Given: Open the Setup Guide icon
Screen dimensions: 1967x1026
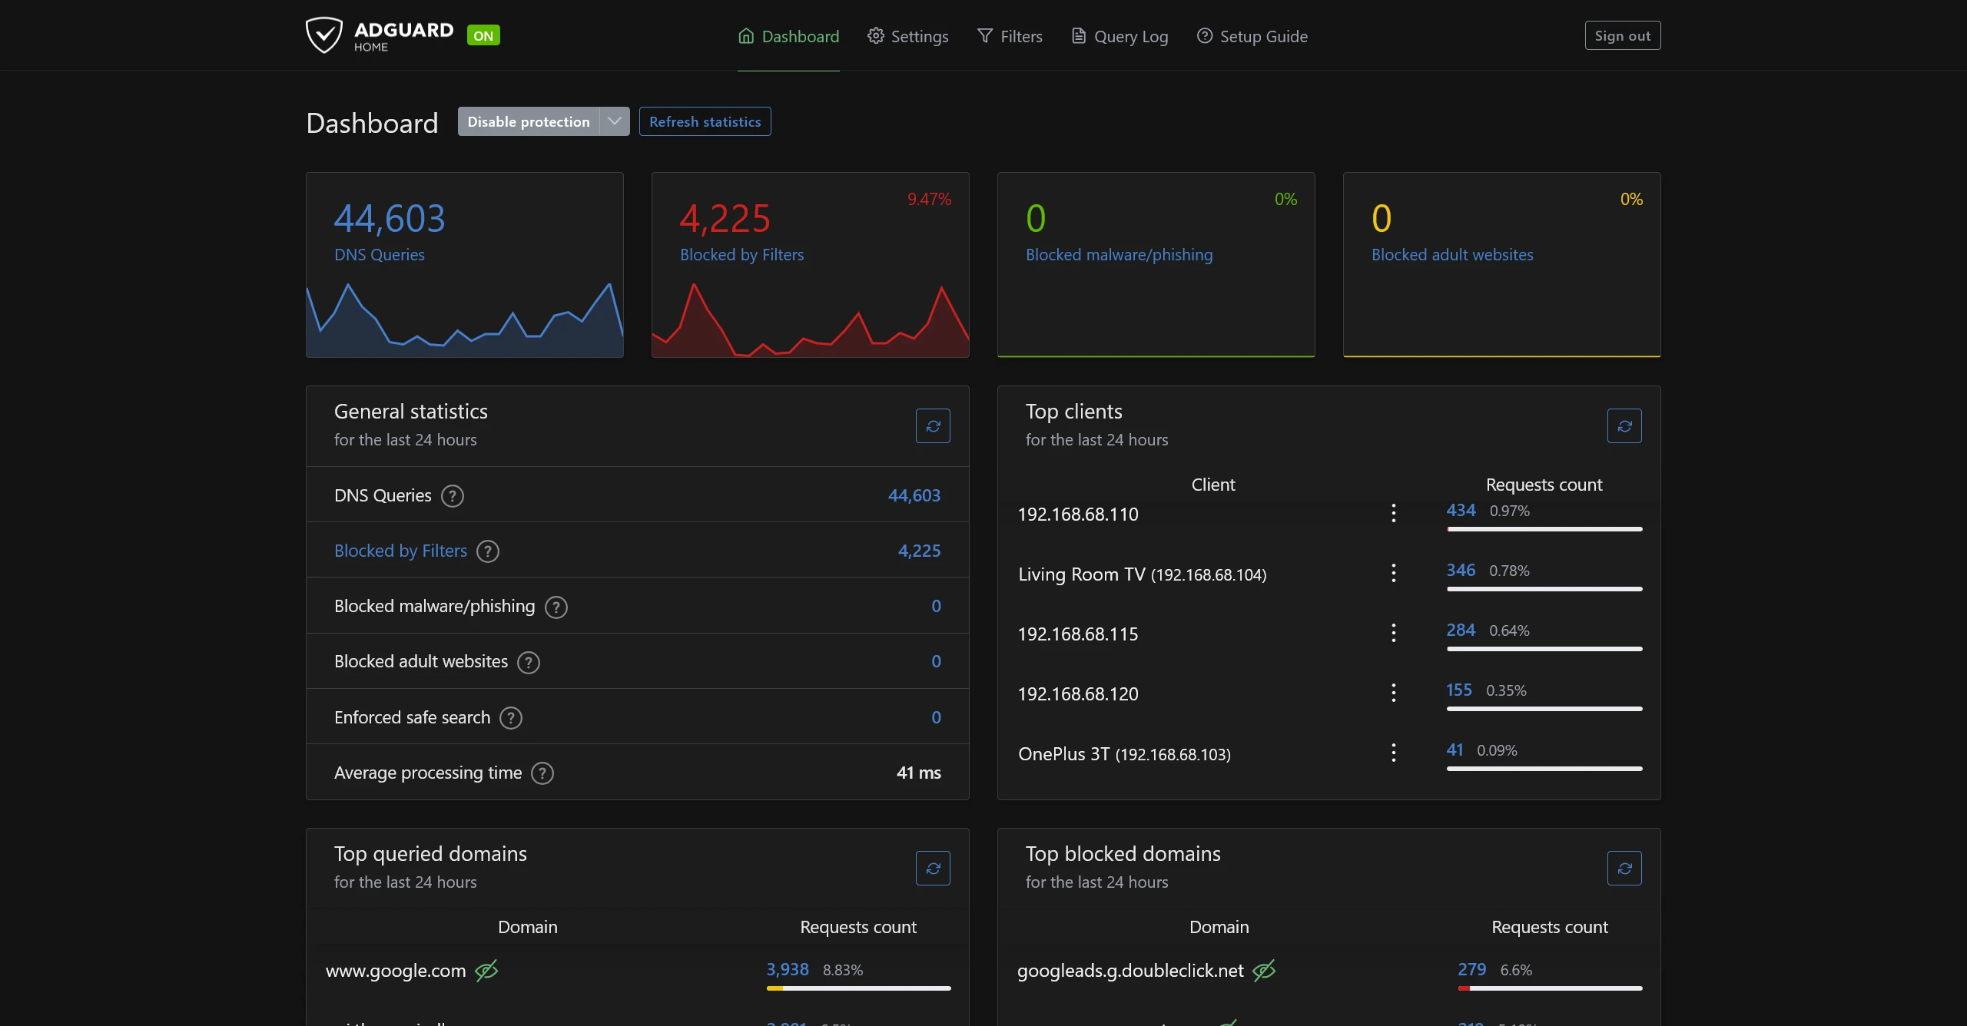Looking at the screenshot, I should 1203,35.
